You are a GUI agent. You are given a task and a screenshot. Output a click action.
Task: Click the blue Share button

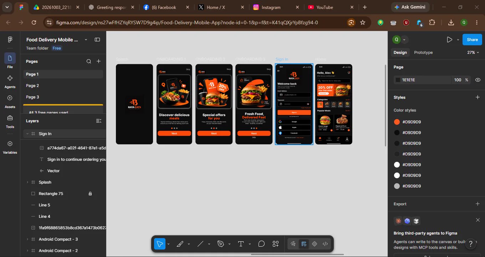(472, 40)
